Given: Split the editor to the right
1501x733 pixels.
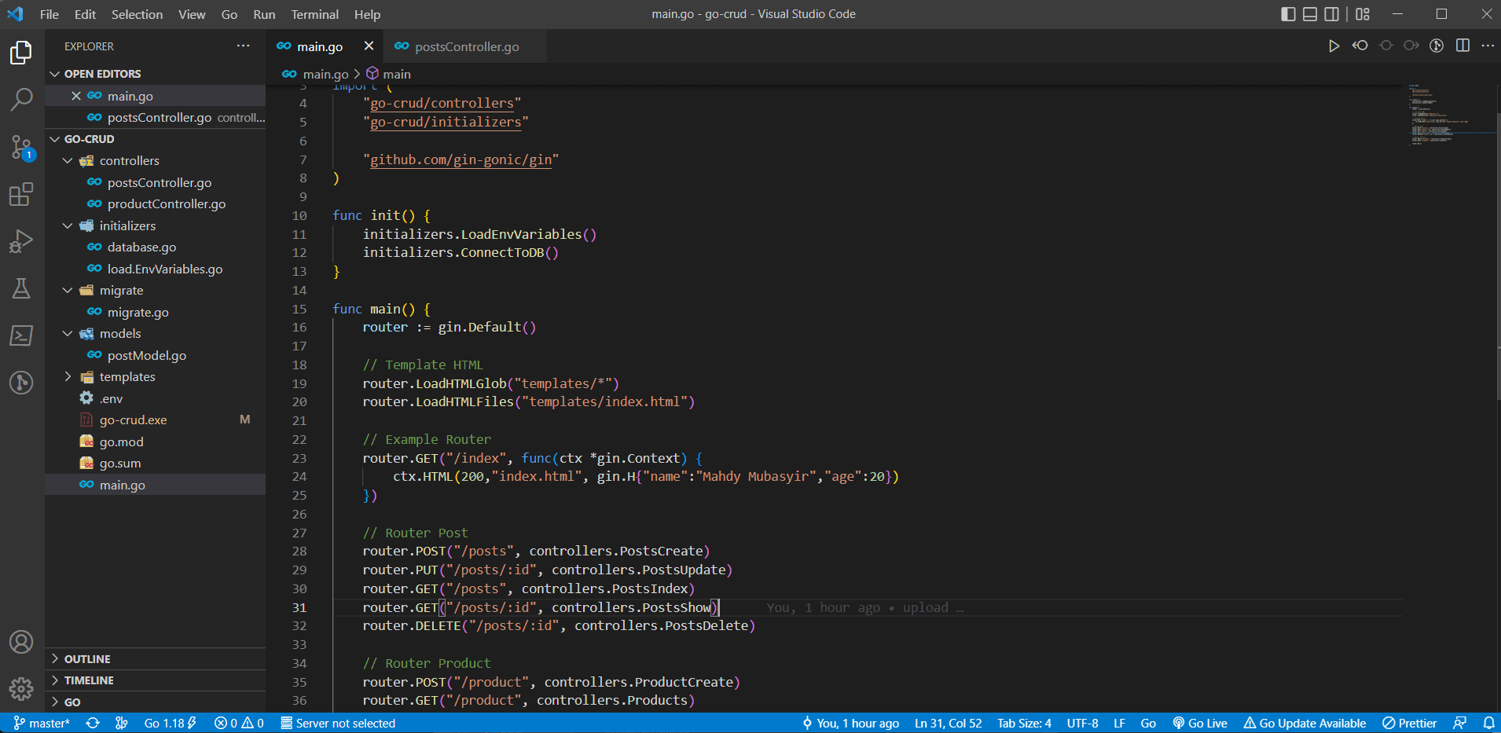Looking at the screenshot, I should coord(1462,46).
